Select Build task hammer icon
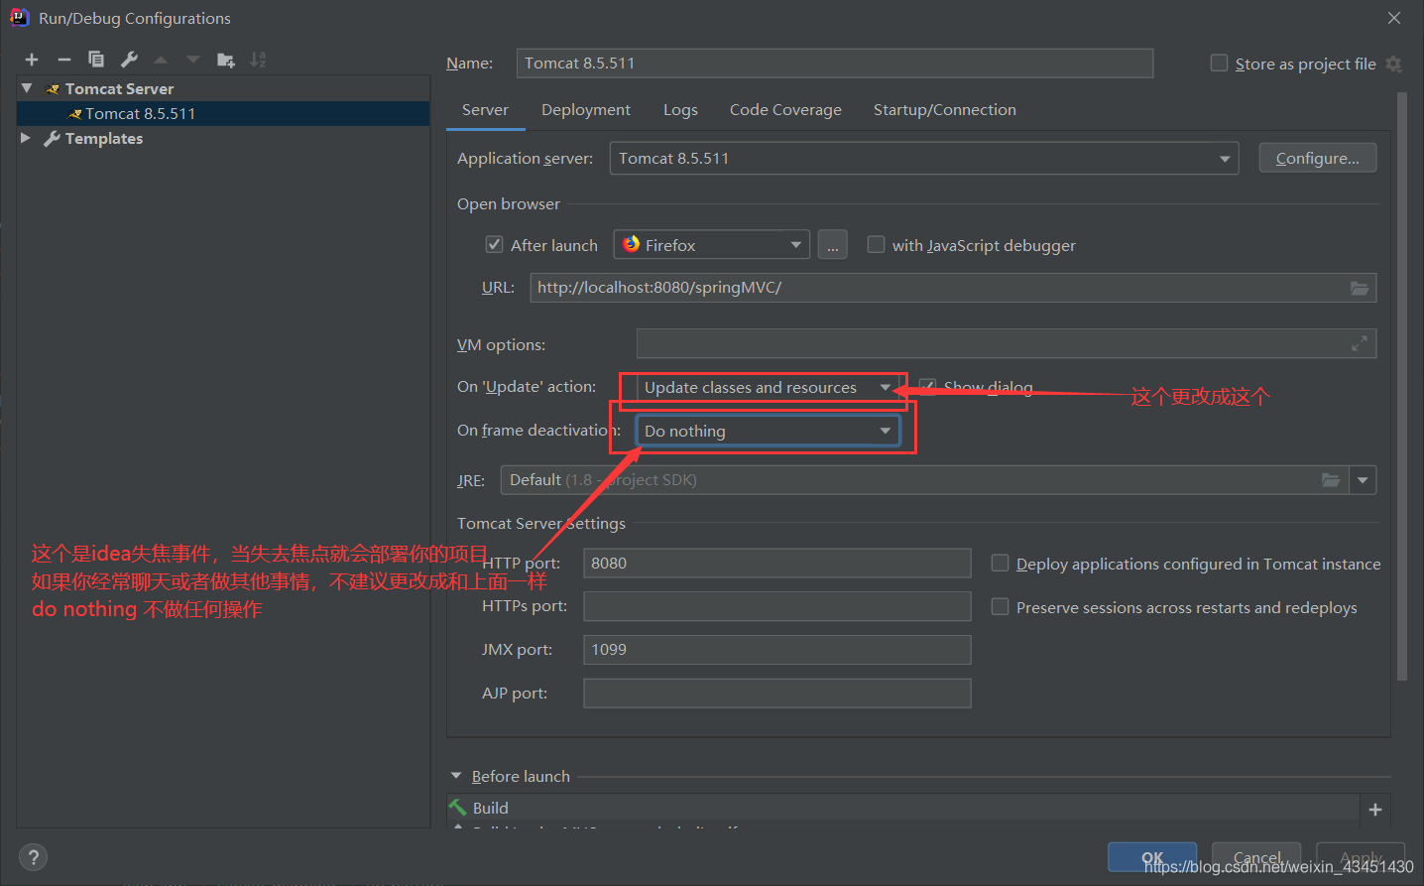Image resolution: width=1424 pixels, height=886 pixels. (x=457, y=808)
